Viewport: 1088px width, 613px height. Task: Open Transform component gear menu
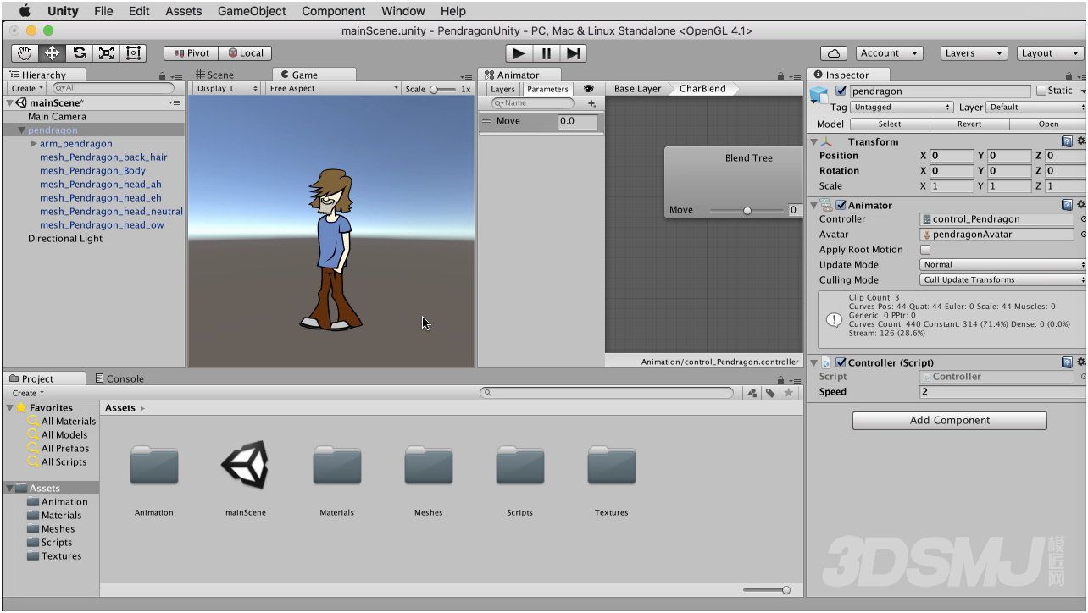[x=1081, y=141]
